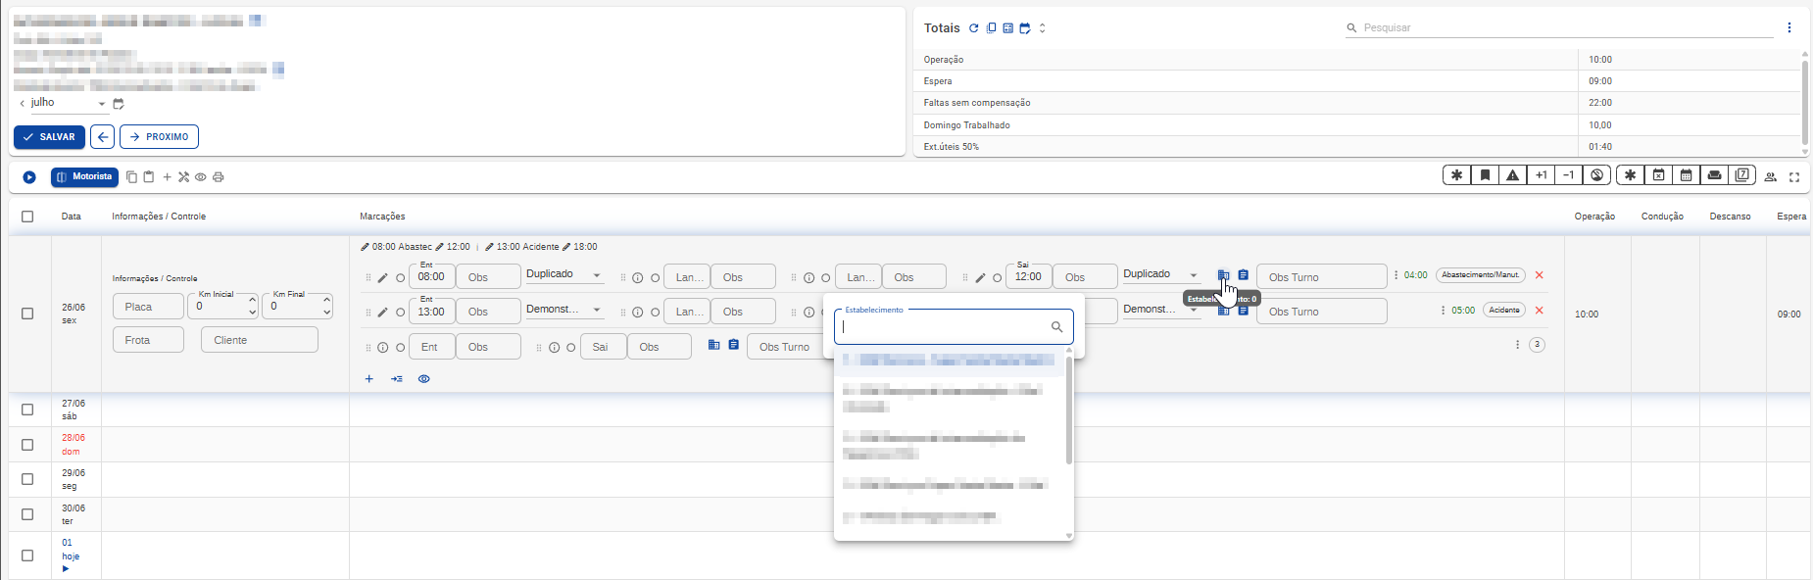Click the calculator icon beside Totais
1813x580 pixels.
pyautogui.click(x=1007, y=28)
